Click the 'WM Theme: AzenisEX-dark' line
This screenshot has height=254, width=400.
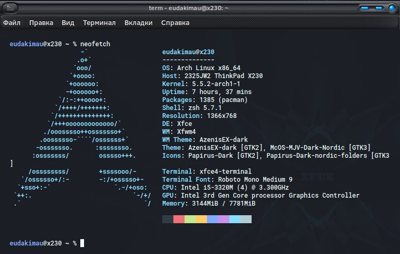coord(205,140)
